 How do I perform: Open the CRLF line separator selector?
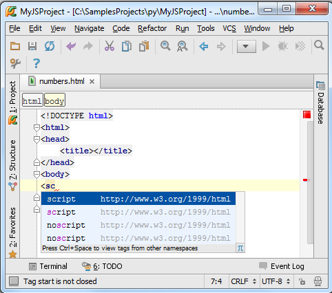point(243,281)
